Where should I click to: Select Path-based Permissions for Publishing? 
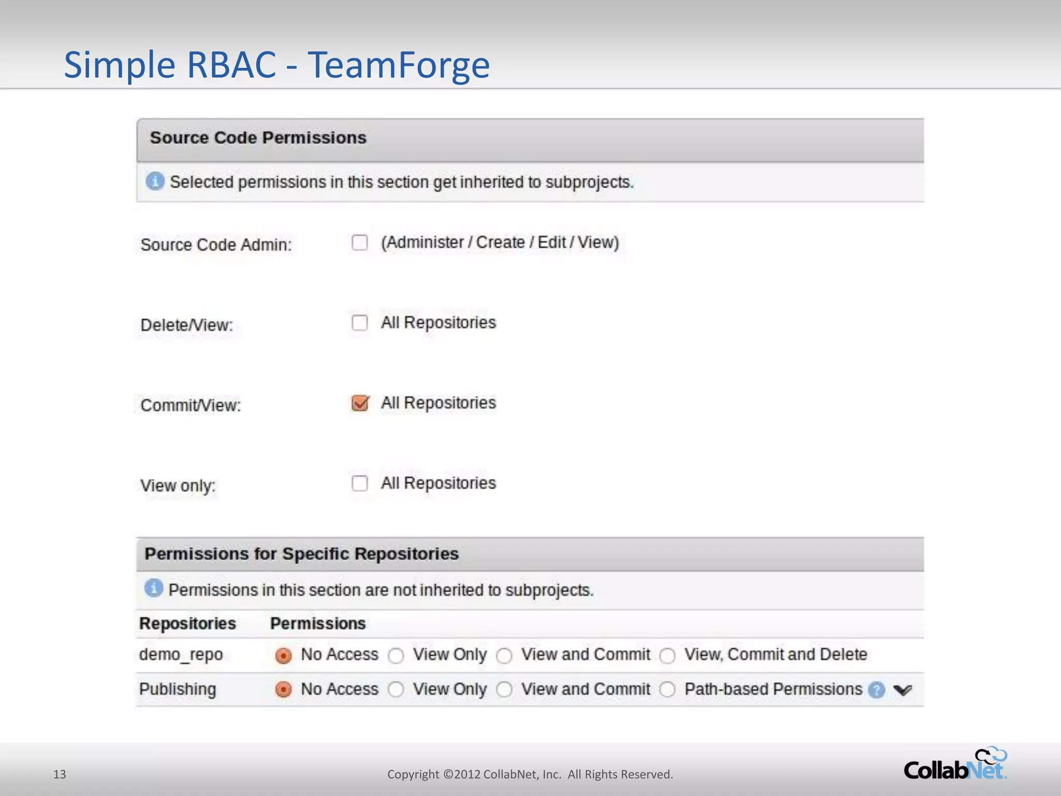pyautogui.click(x=667, y=690)
